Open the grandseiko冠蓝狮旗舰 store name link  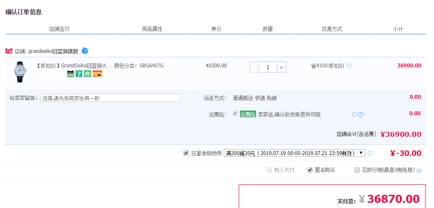point(53,51)
